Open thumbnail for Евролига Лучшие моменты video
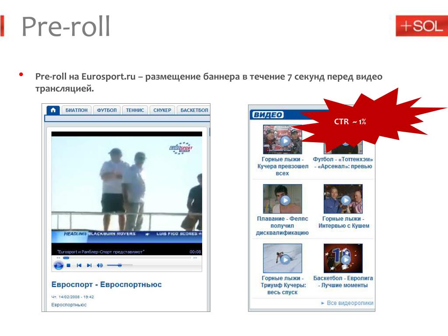The height and width of the screenshot is (336, 448). click(x=343, y=258)
